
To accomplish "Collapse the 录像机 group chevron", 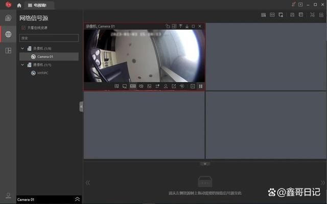I will click(x=22, y=49).
